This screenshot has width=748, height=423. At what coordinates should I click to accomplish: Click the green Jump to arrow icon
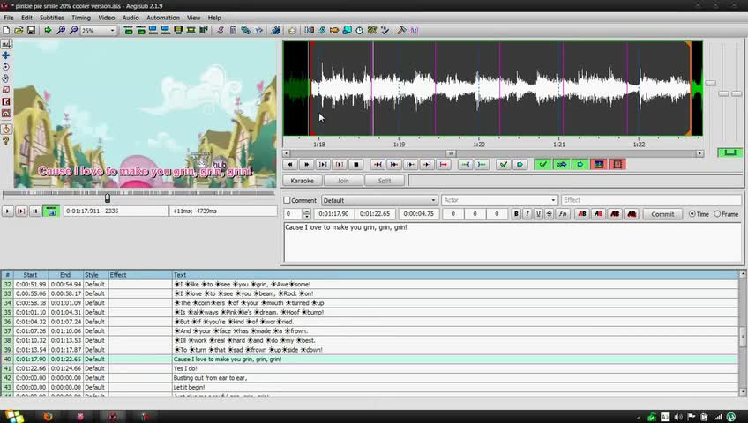48,30
